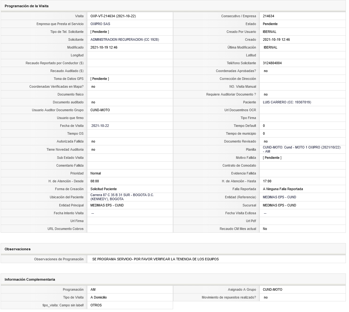Select the tipo_visita value OTROS
Viewport: 349px width, 312px height.
click(96, 305)
